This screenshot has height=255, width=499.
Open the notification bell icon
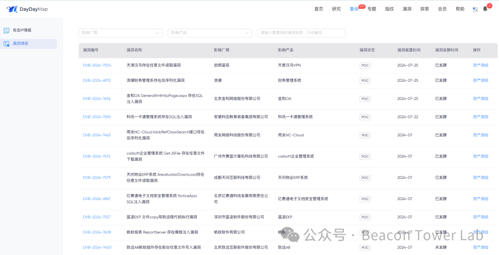click(485, 9)
